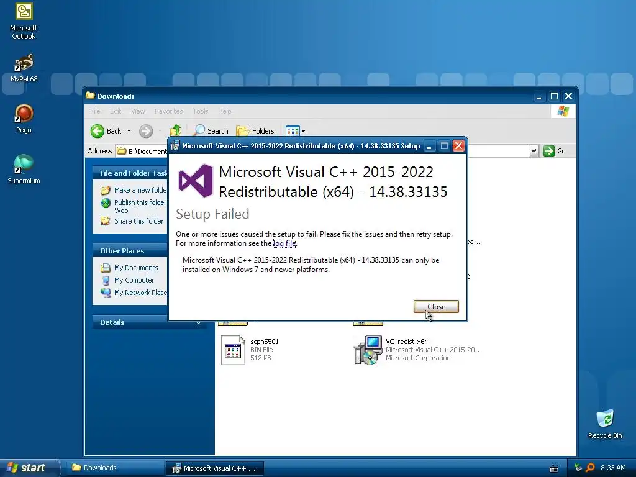Image resolution: width=636 pixels, height=477 pixels.
Task: Open the File menu
Action: [x=95, y=111]
